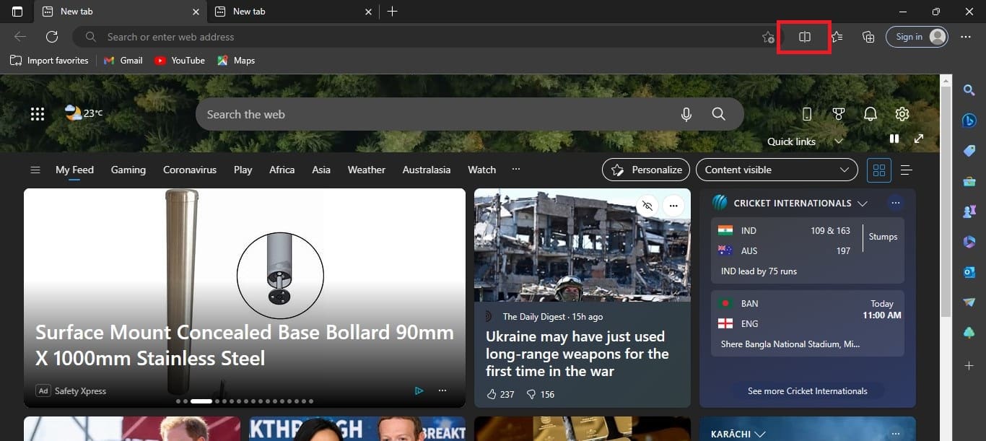Image resolution: width=986 pixels, height=441 pixels.
Task: Hide fewer stories like the Ukraine article
Action: 647,206
